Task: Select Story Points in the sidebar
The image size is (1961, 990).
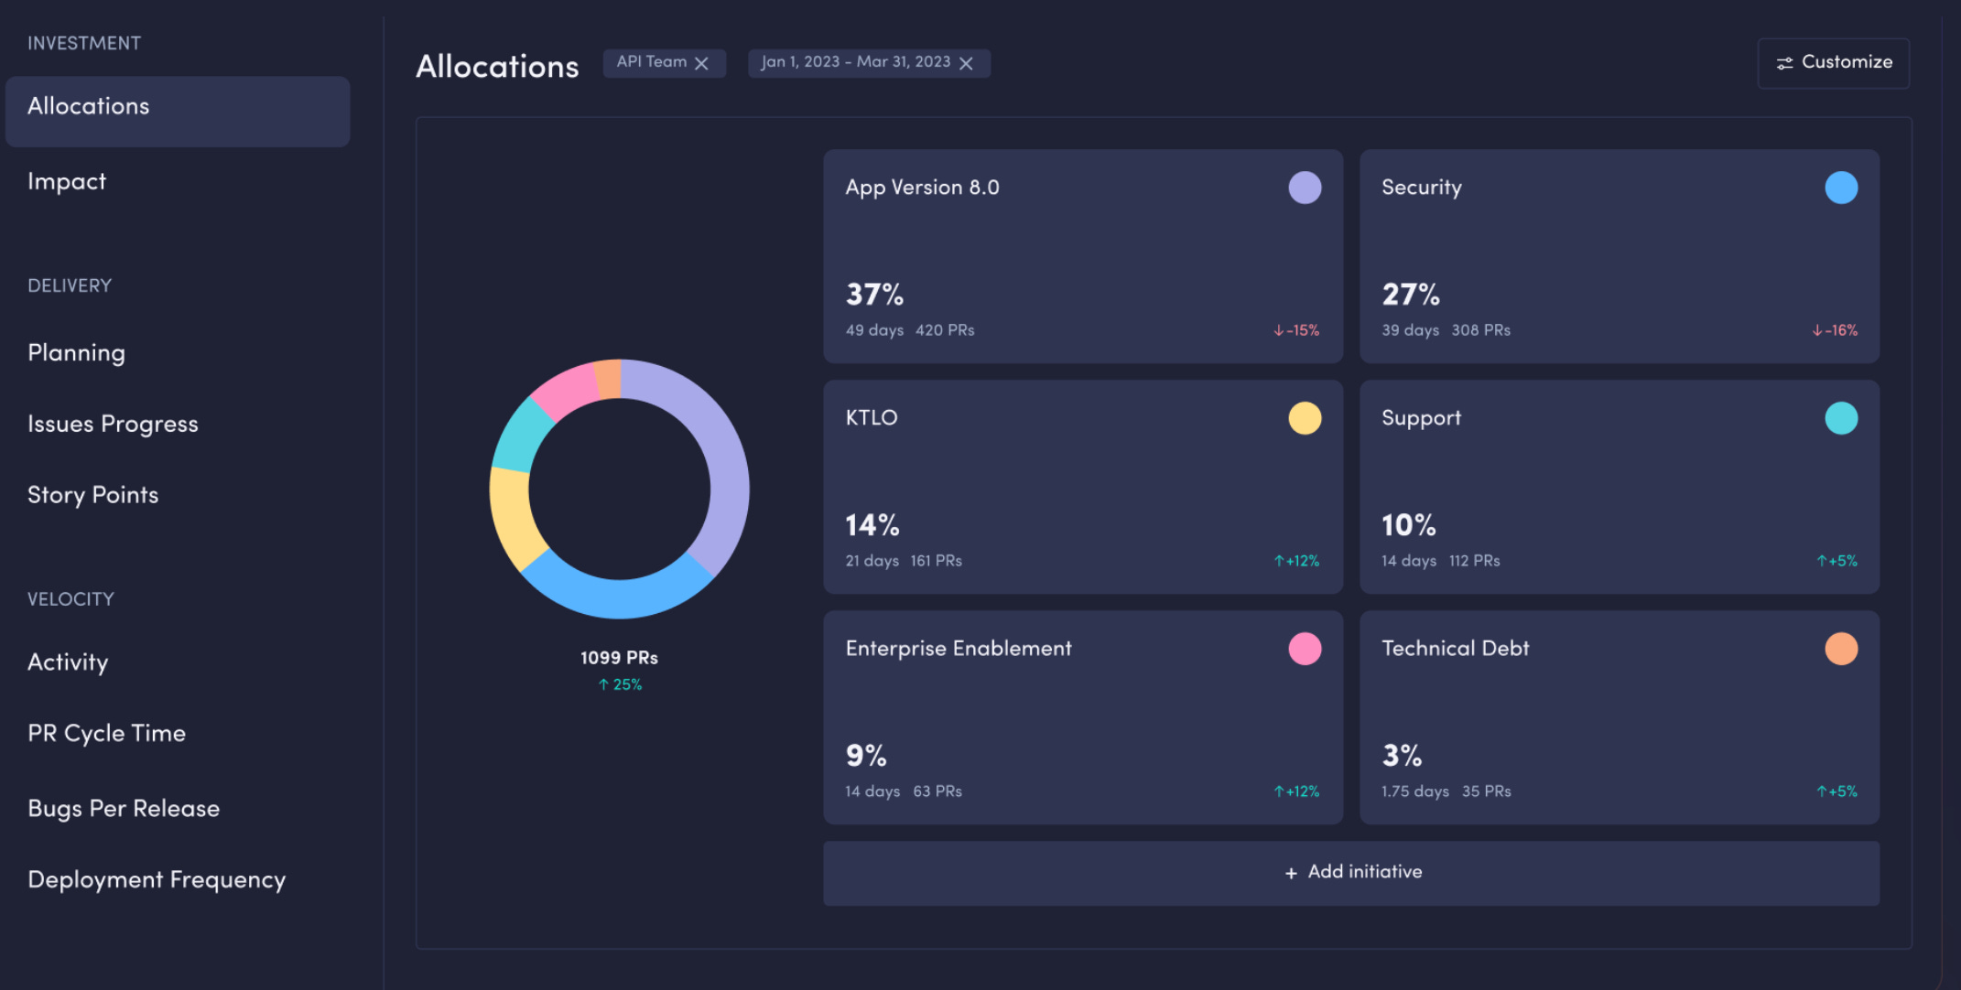Action: click(92, 495)
